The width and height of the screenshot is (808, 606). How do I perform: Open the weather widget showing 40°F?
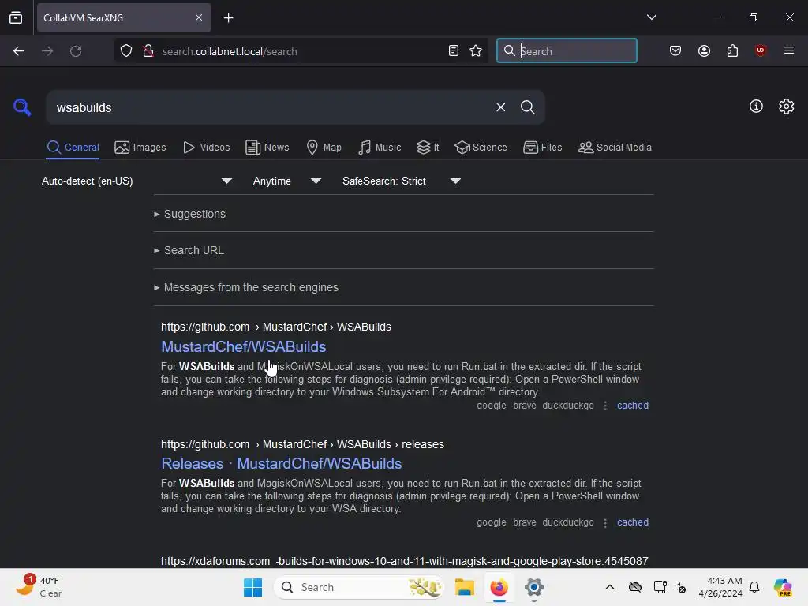(x=39, y=587)
